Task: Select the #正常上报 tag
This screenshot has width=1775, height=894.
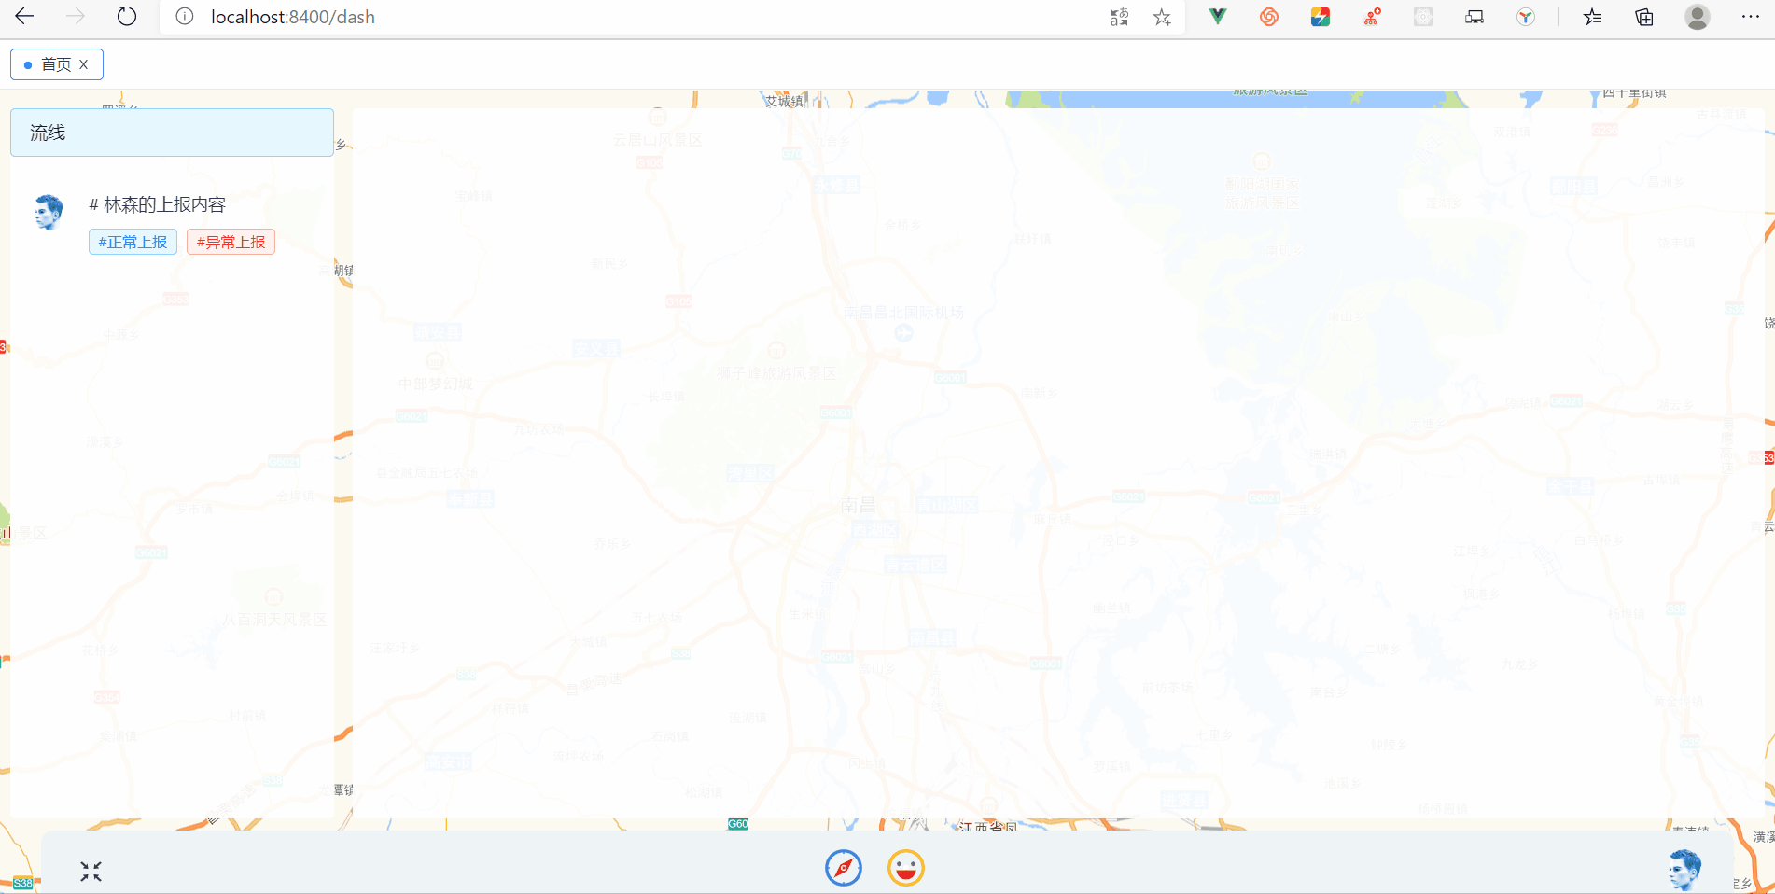Action: [133, 242]
